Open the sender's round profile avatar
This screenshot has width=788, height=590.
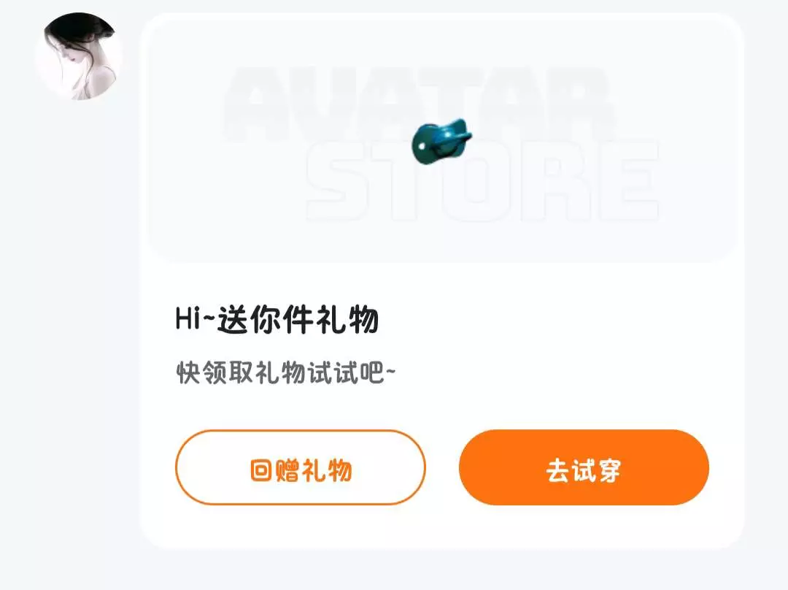(x=79, y=57)
